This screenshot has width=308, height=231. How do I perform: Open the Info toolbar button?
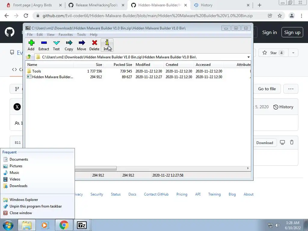(x=107, y=45)
